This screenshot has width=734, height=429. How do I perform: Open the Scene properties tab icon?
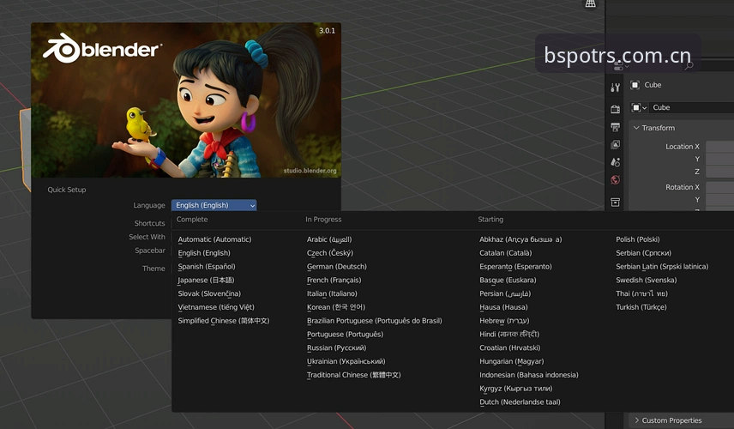point(615,162)
